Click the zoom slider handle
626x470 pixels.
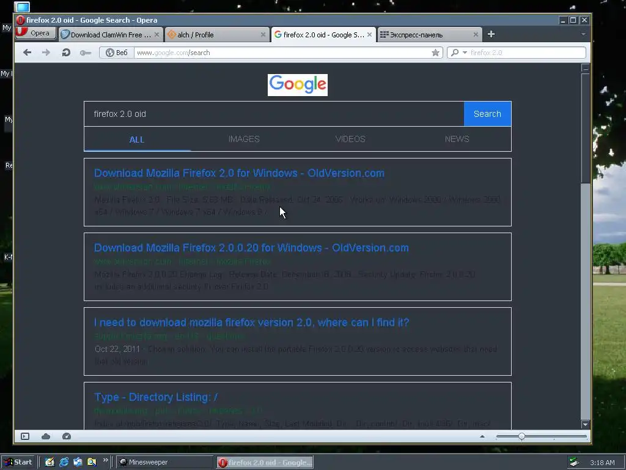coord(522,436)
